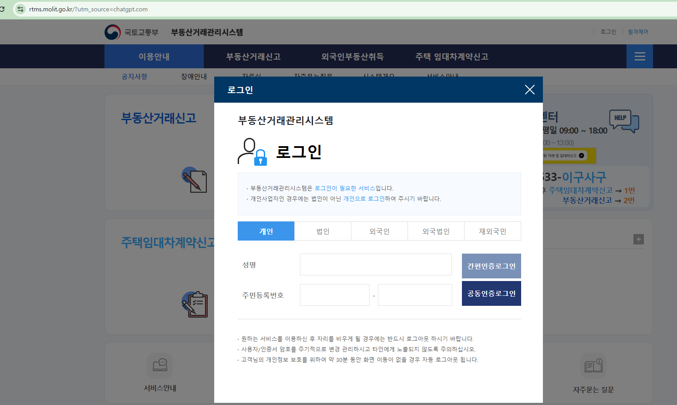Viewport: 677px width, 405px height.
Task: Click the 간편인증로그인 button
Action: point(491,266)
